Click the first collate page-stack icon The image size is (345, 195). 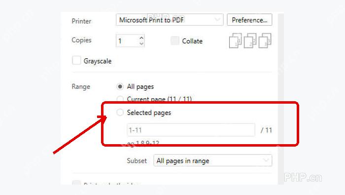point(235,40)
